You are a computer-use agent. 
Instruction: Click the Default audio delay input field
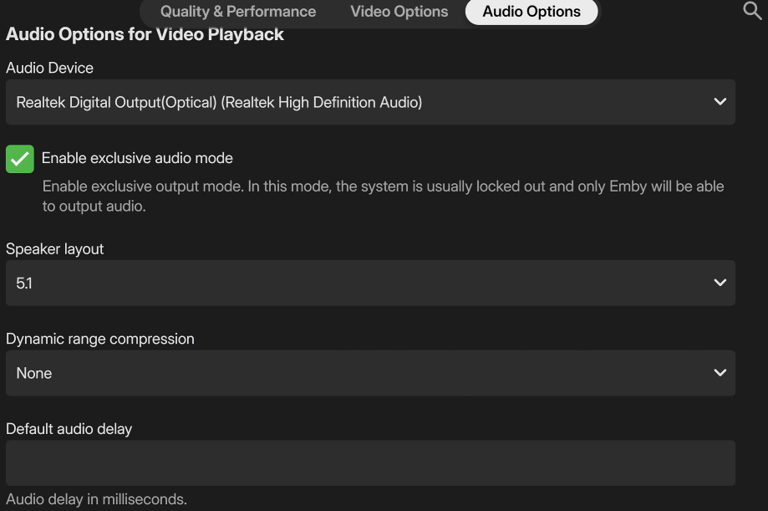point(370,462)
